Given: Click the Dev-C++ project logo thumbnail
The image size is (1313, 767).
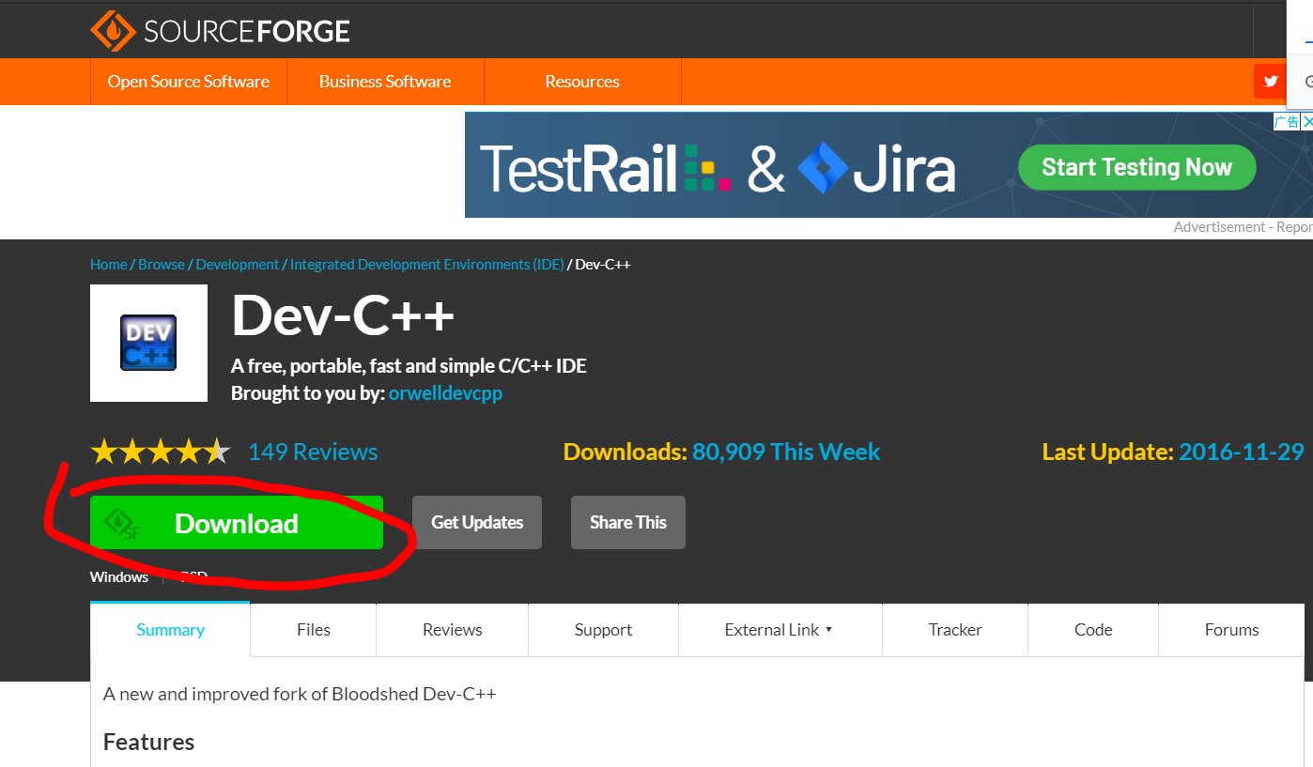Looking at the screenshot, I should pyautogui.click(x=148, y=343).
